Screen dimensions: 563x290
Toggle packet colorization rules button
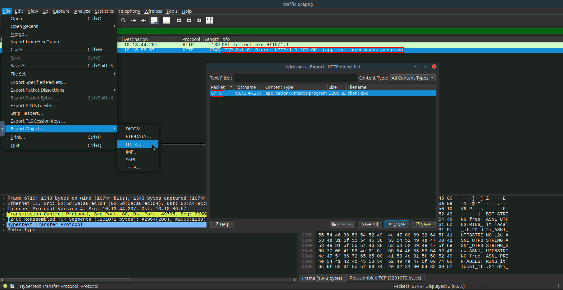pos(166,20)
